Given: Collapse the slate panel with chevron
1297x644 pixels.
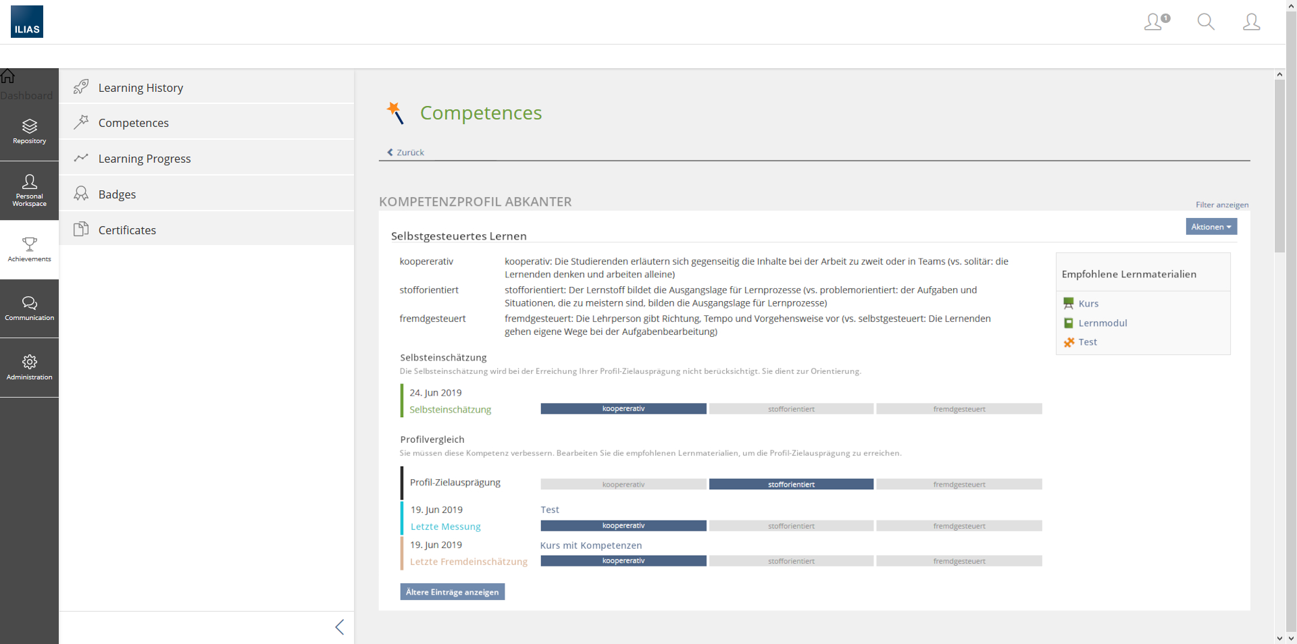Looking at the screenshot, I should pos(339,627).
